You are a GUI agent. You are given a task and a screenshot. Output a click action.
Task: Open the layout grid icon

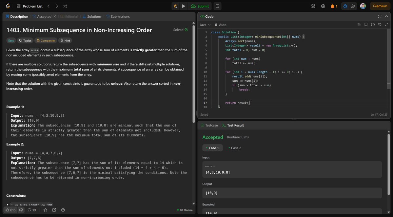click(313, 6)
